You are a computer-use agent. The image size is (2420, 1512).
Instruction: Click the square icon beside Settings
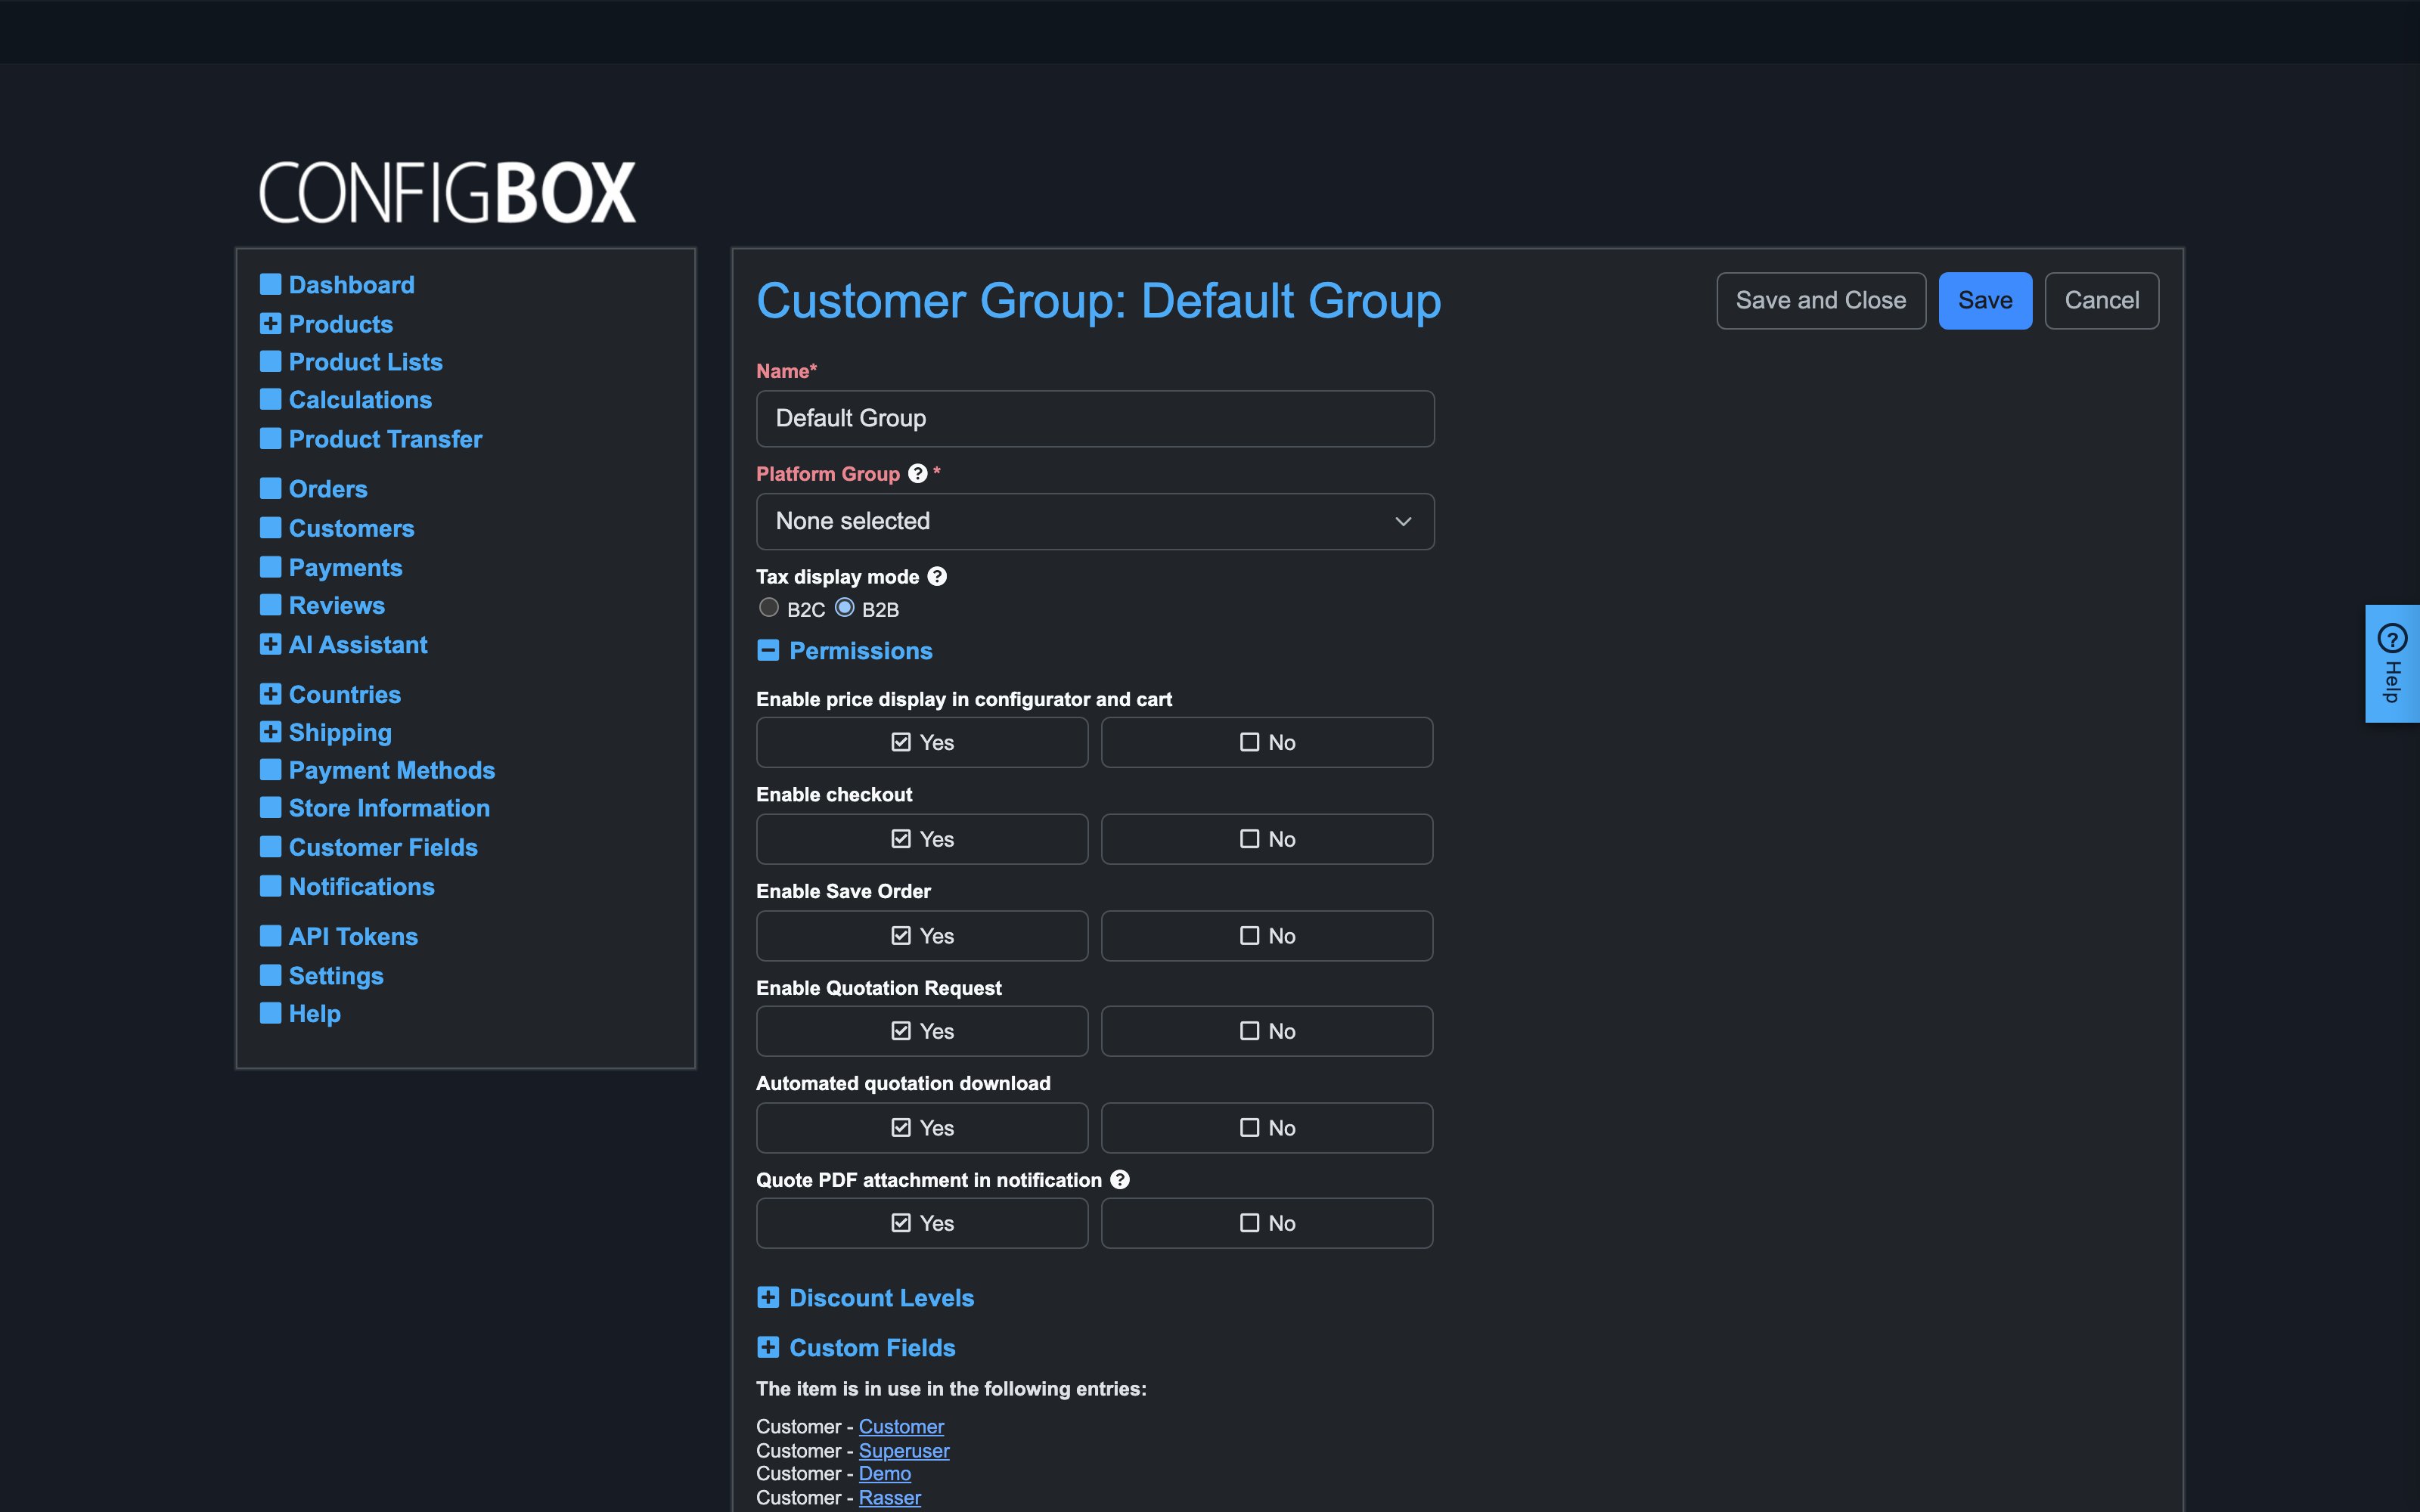pos(270,975)
